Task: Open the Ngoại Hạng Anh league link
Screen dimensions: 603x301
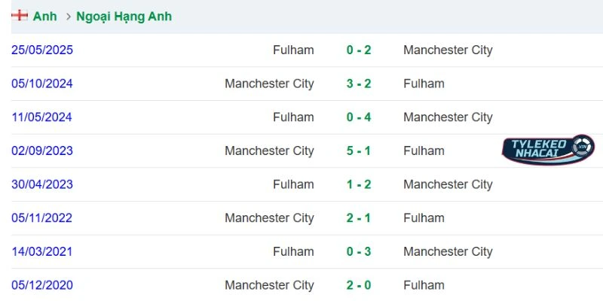Action: pos(124,16)
